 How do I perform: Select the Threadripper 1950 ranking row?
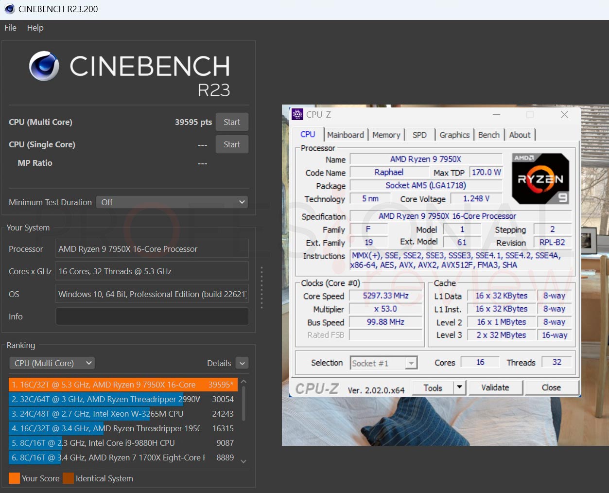coord(123,428)
